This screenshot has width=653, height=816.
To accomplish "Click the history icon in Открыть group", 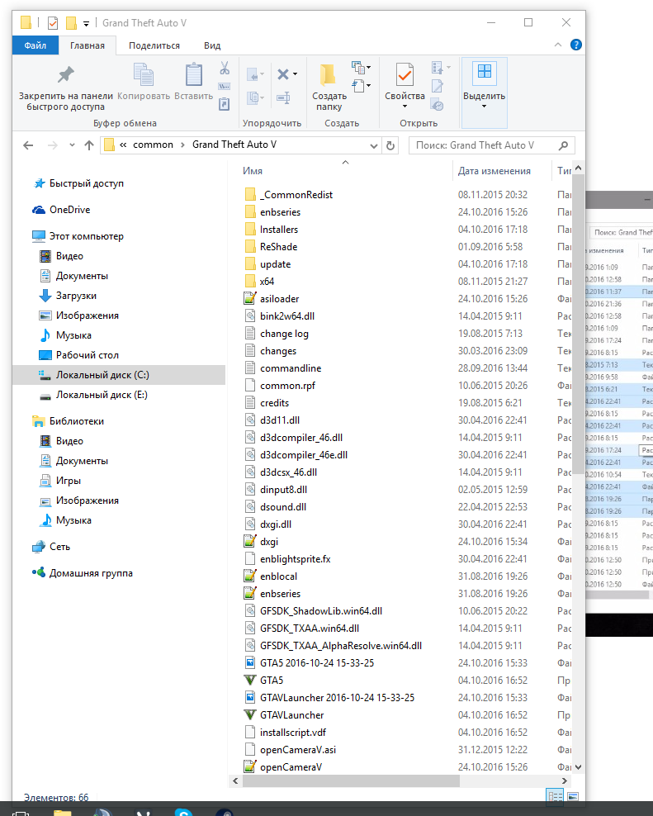I will pos(437,105).
